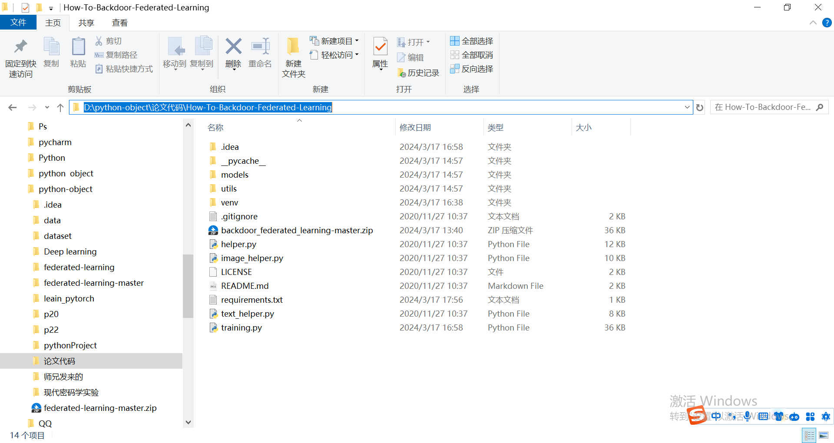Switch to large icons view in status bar
Viewport: 834px width, 443px height.
[x=824, y=435]
